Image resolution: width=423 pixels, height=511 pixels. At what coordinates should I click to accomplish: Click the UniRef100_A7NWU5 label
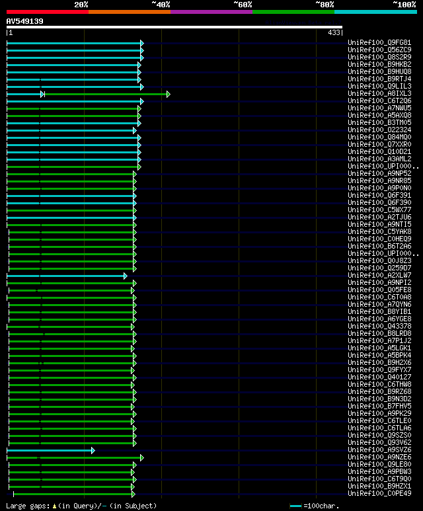(x=379, y=108)
